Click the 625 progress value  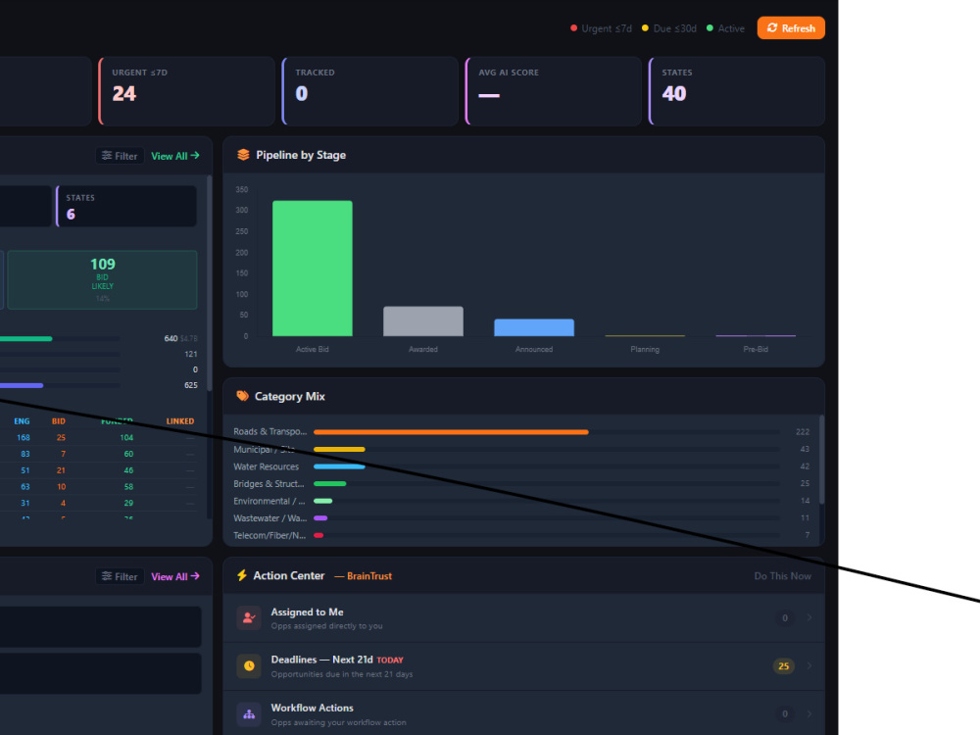[191, 385]
